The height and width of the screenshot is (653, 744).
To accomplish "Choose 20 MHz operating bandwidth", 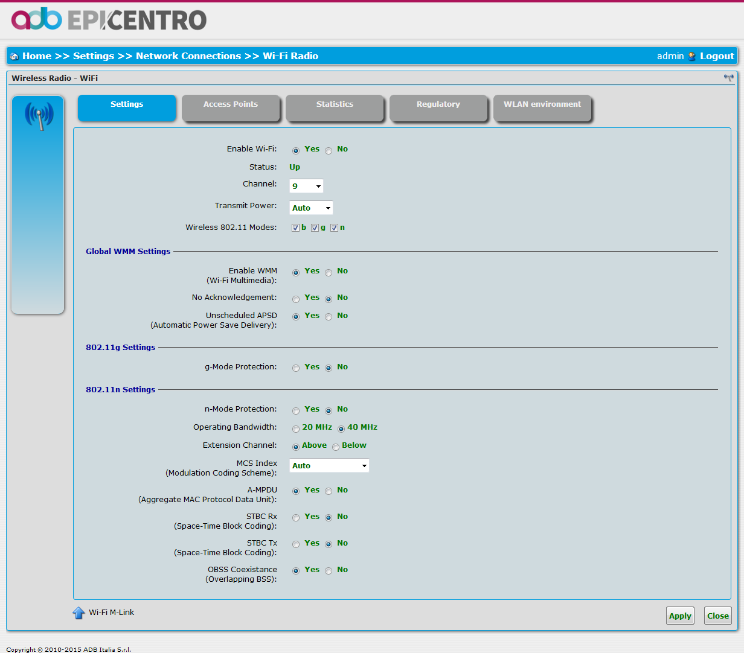I will [296, 429].
